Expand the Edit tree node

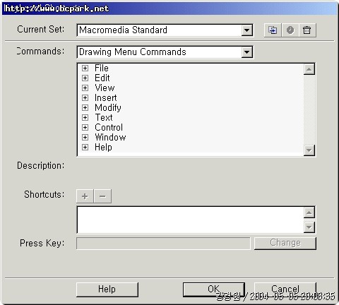tap(85, 78)
